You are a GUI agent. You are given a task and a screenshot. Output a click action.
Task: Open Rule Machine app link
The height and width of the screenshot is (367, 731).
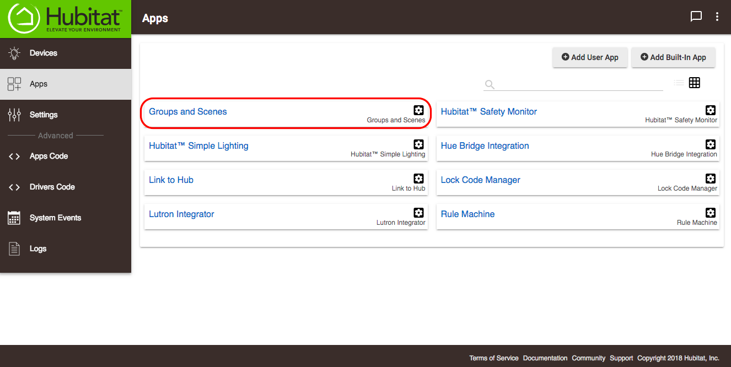(x=468, y=214)
